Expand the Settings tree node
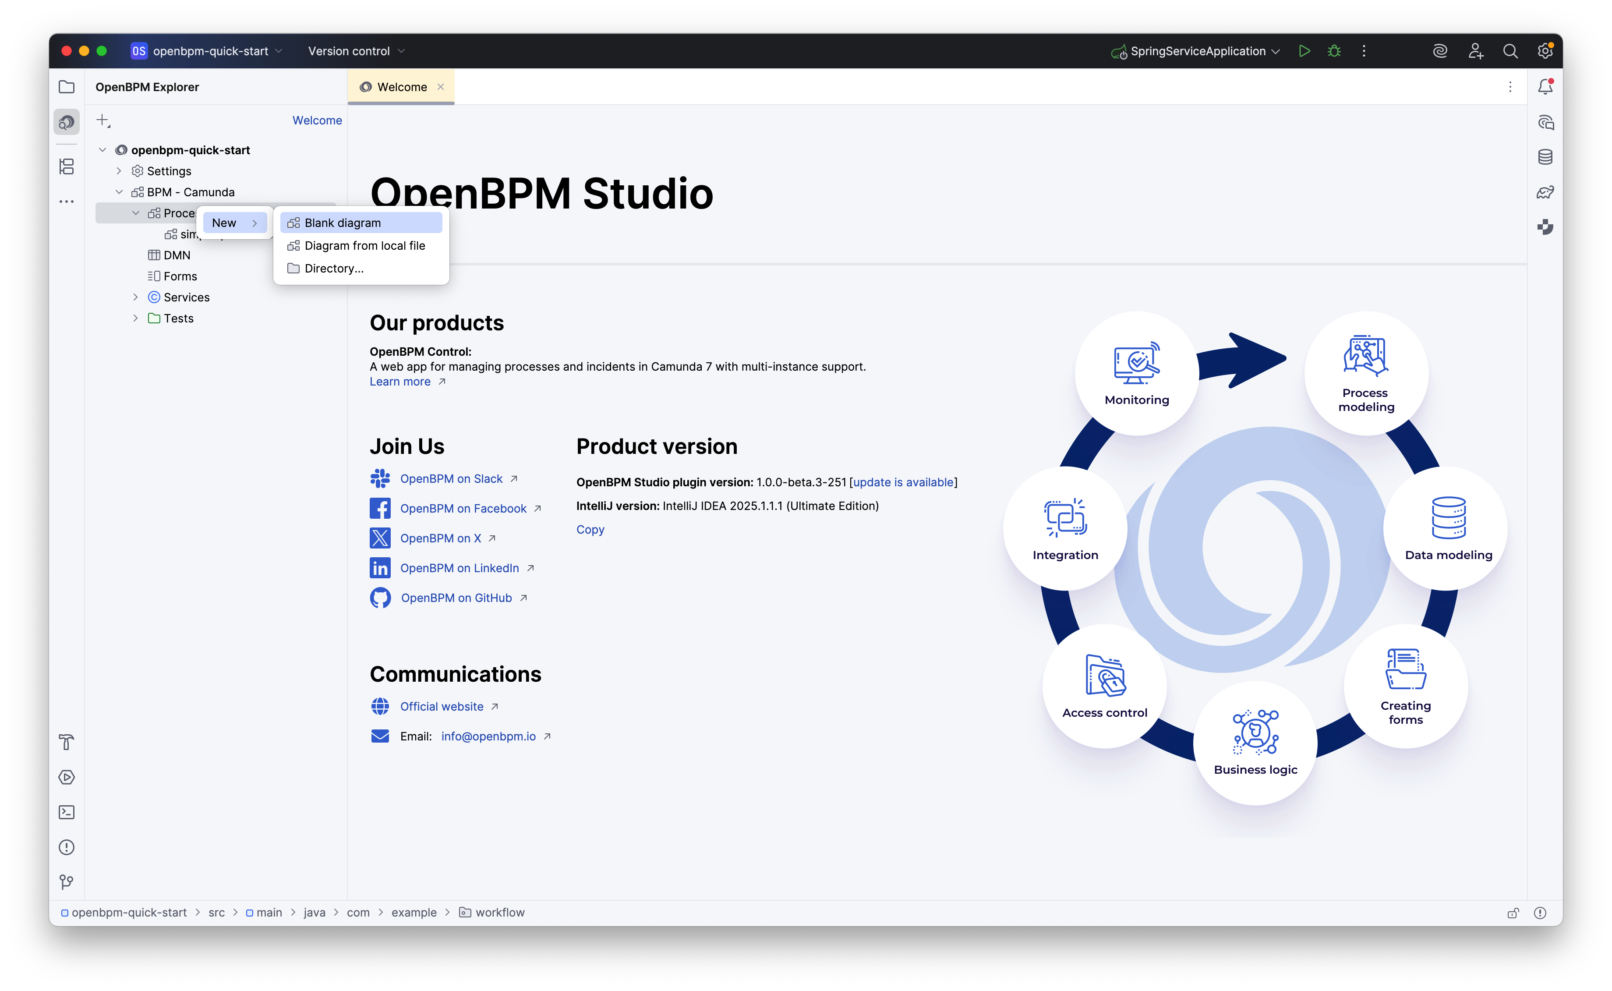1612x991 pixels. pyautogui.click(x=119, y=171)
